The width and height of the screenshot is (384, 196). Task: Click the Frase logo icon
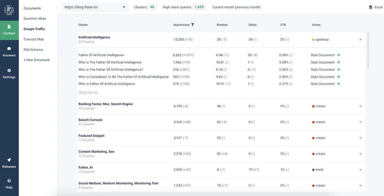tap(9, 10)
